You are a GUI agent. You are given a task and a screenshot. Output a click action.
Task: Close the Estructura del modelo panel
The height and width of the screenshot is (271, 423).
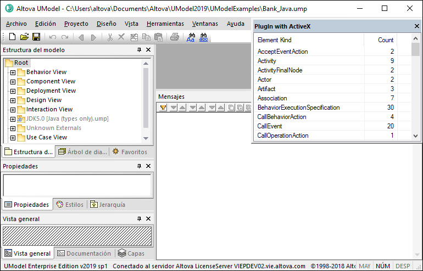(x=148, y=50)
